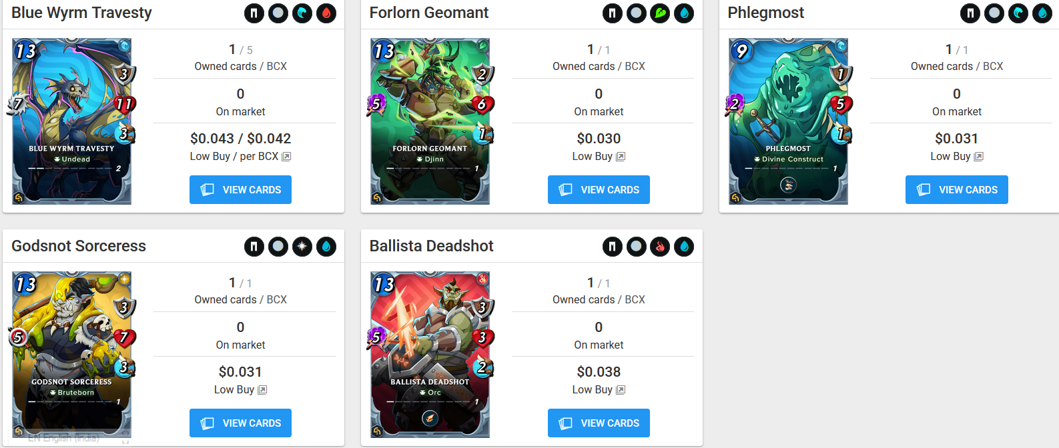This screenshot has width=1059, height=448.
Task: Click the Phlegmost card title text
Action: click(x=765, y=13)
